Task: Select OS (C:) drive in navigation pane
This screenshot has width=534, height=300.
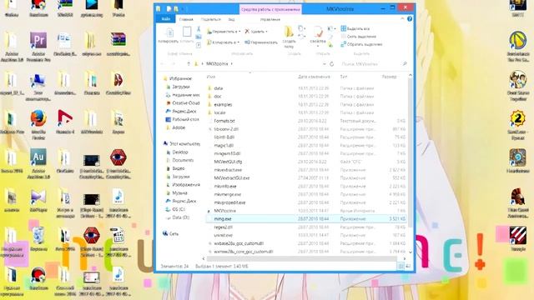Action: [x=179, y=209]
